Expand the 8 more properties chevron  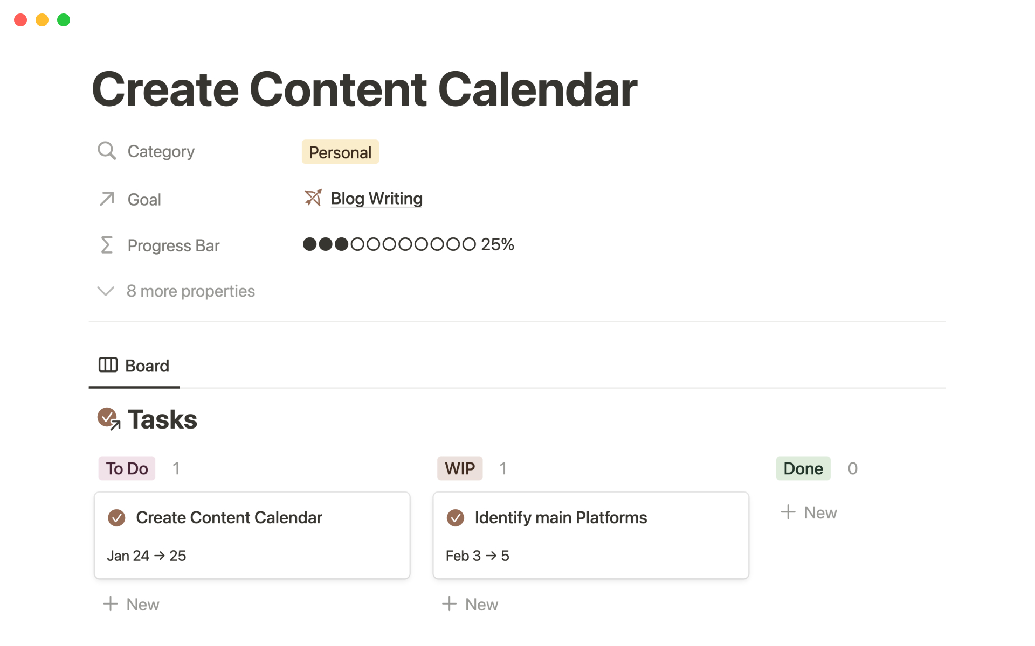click(106, 291)
